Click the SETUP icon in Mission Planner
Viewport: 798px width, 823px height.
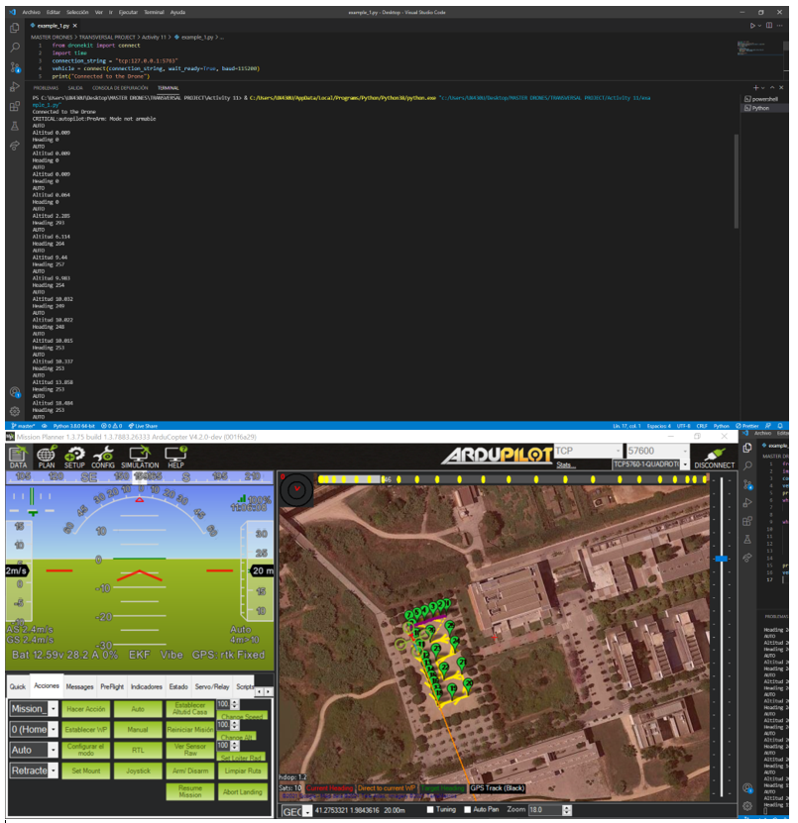(x=74, y=456)
